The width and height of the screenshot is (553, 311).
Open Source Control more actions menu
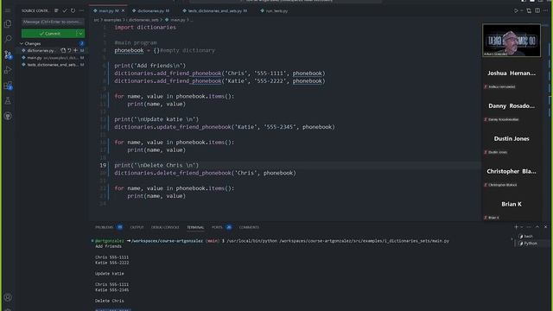[x=81, y=10]
